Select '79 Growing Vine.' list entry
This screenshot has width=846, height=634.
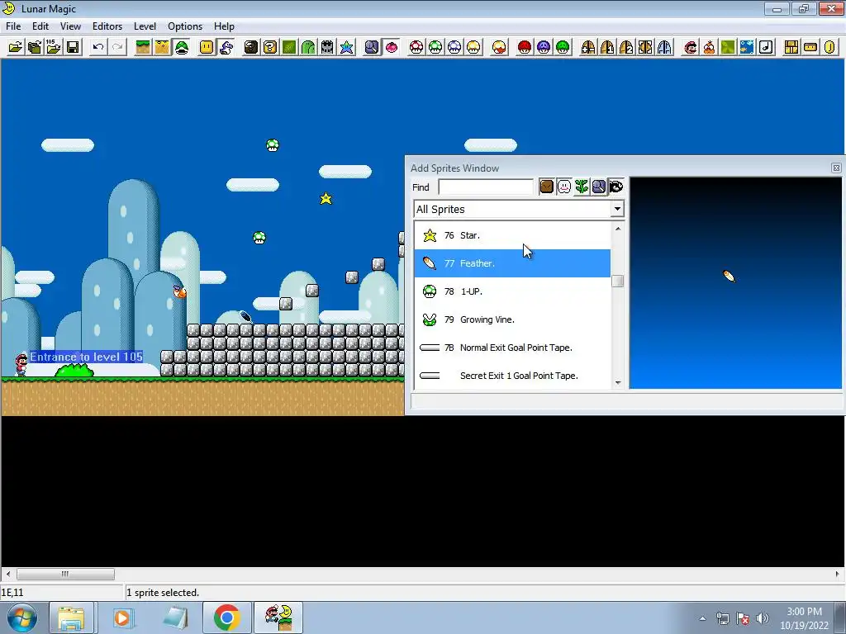pyautogui.click(x=512, y=319)
